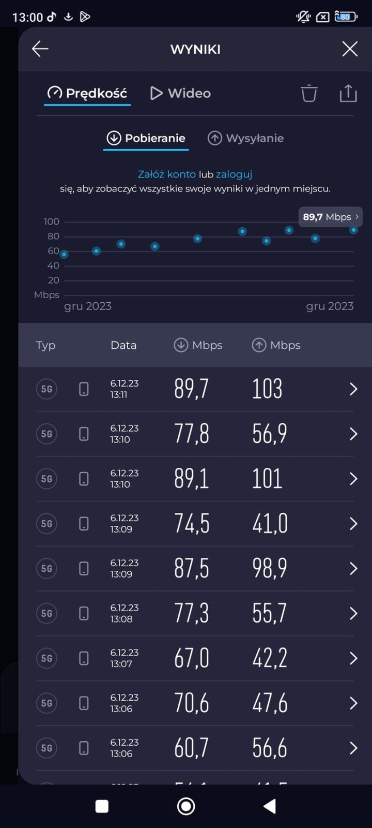
Task: Open details chevron for 60,7 Mbps result
Action: [353, 748]
